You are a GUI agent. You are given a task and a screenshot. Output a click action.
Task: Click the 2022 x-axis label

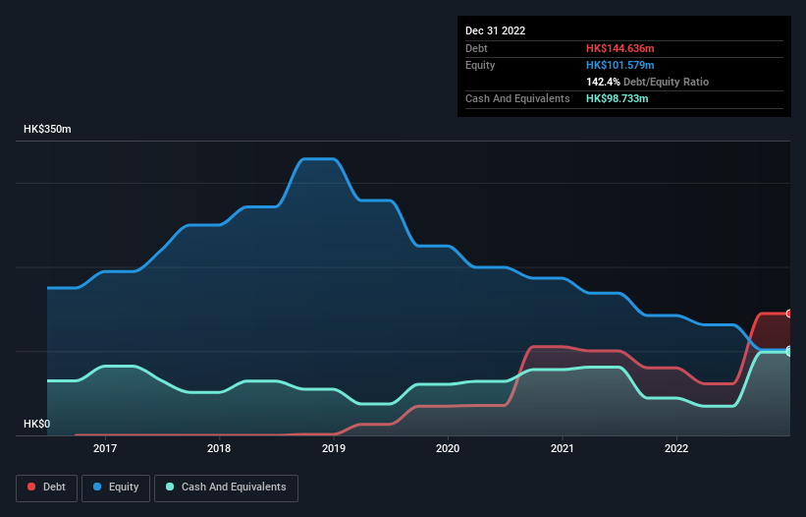(x=676, y=448)
